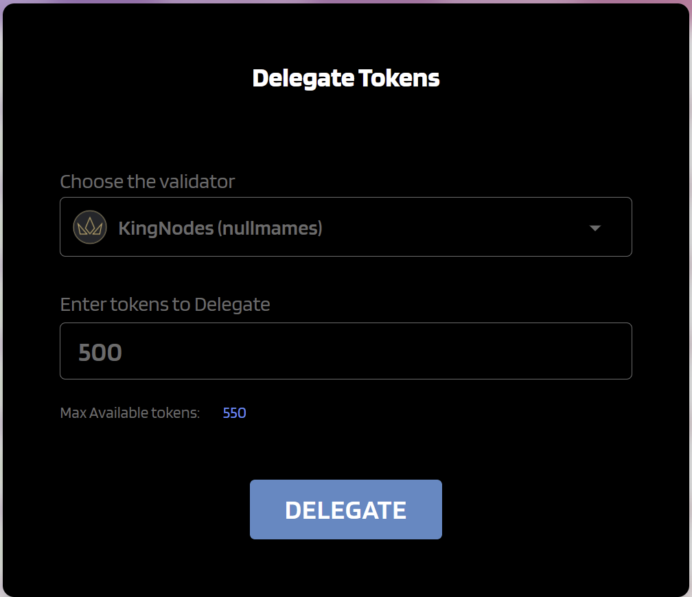Screen dimensions: 692x597
Task: Click the KingNodes text beside crown logo
Action: pyautogui.click(x=166, y=229)
